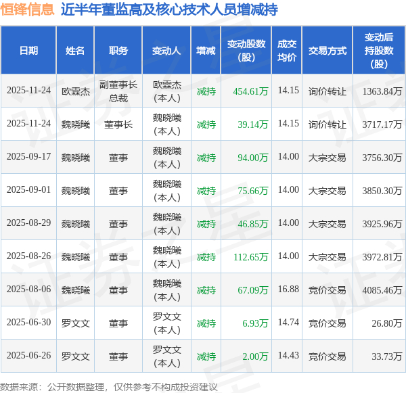Click the date 2025-06-30
Viewport: 406px width, 393px height.
coord(28,323)
